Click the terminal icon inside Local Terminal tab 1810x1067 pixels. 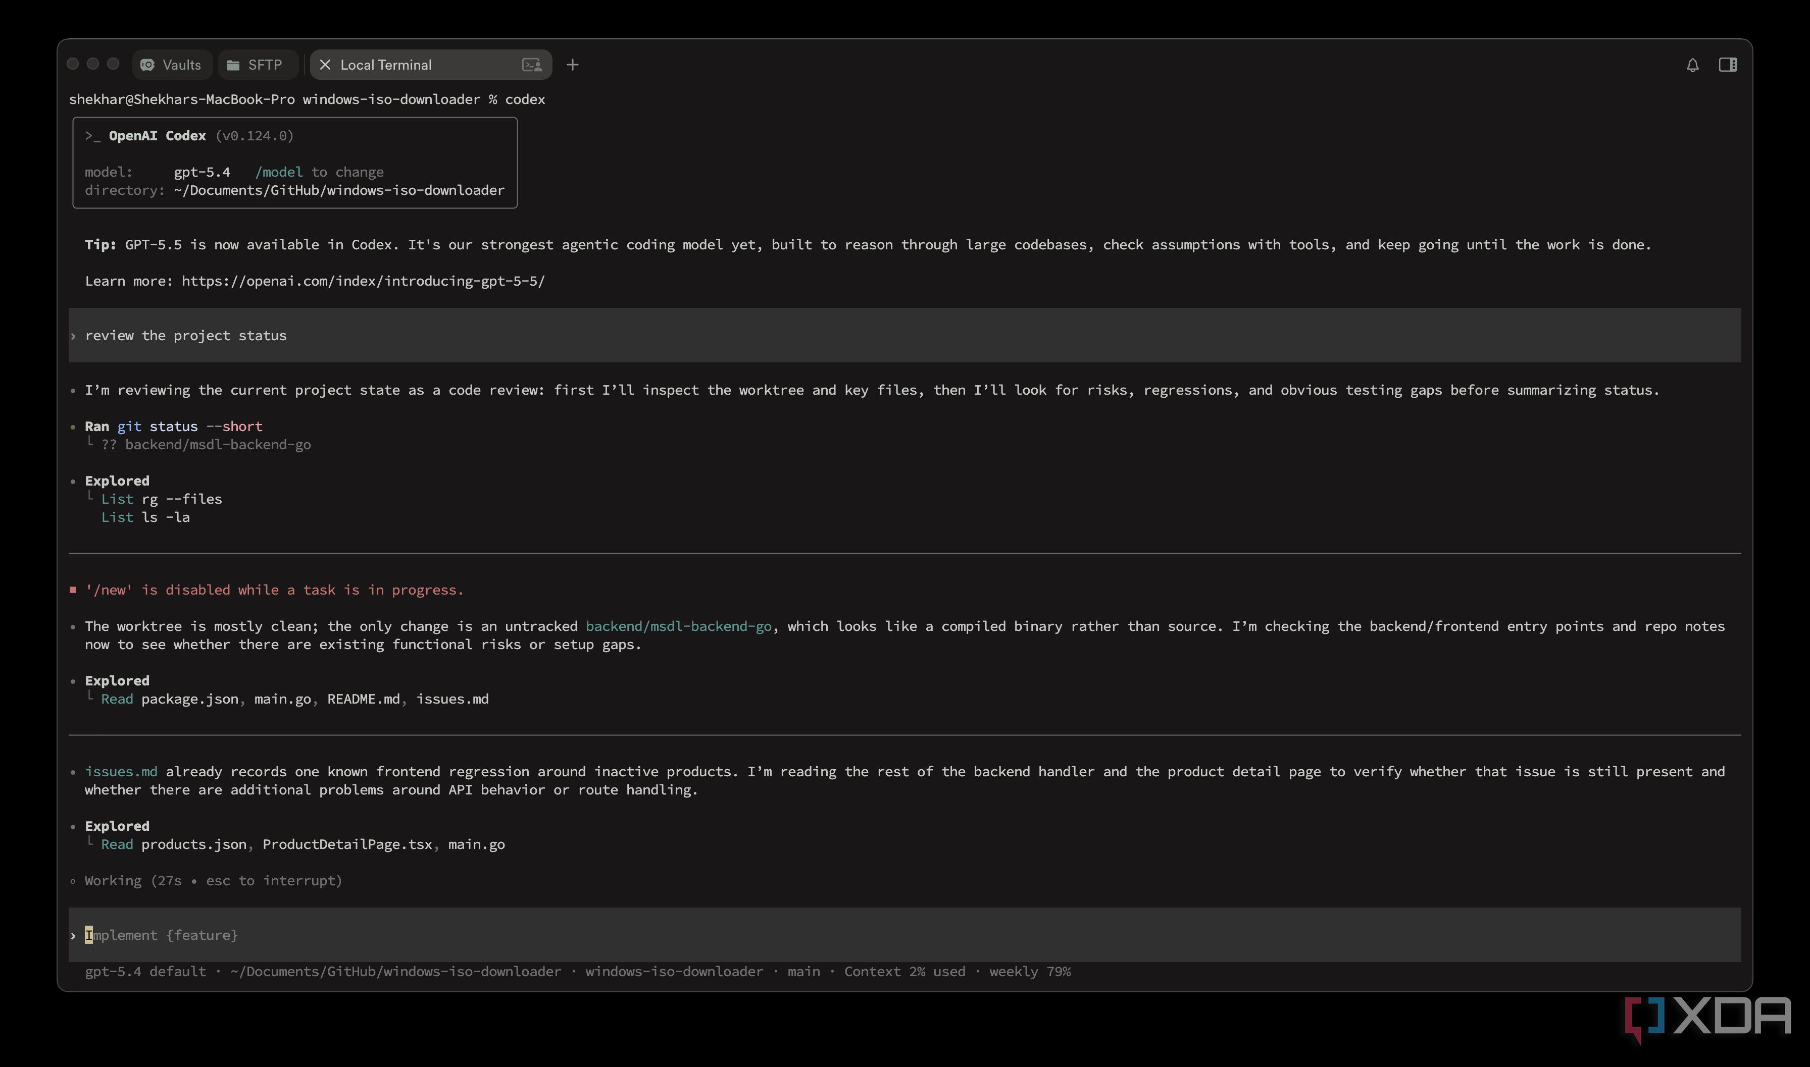pyautogui.click(x=532, y=65)
